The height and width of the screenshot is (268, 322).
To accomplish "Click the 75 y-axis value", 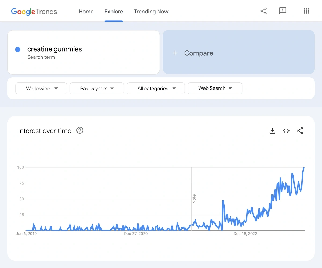I will pos(21,183).
